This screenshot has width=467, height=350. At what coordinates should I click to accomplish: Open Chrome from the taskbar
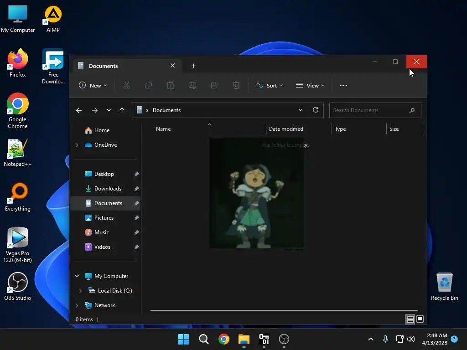point(223,339)
